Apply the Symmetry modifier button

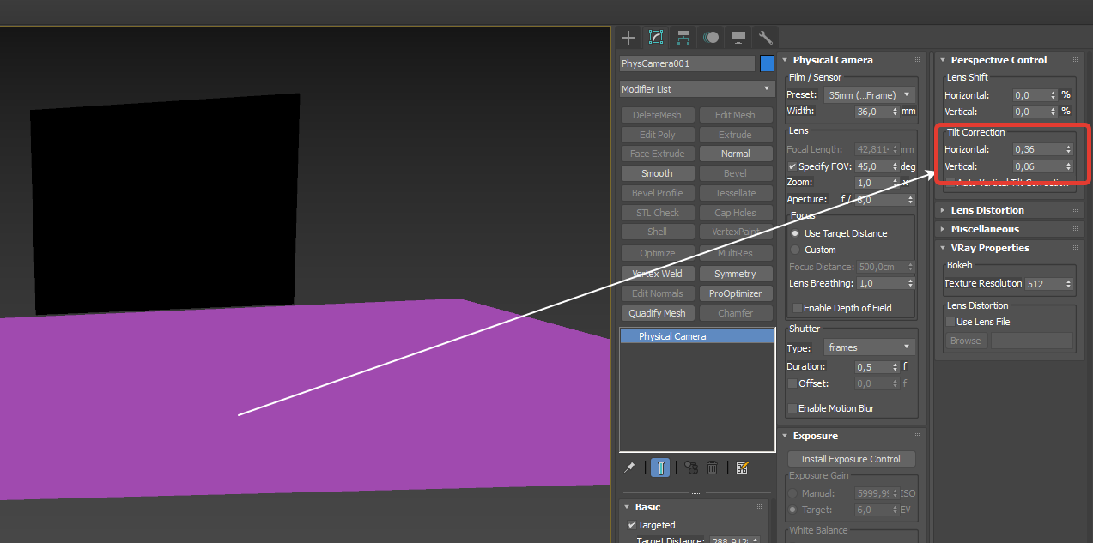[x=735, y=274]
